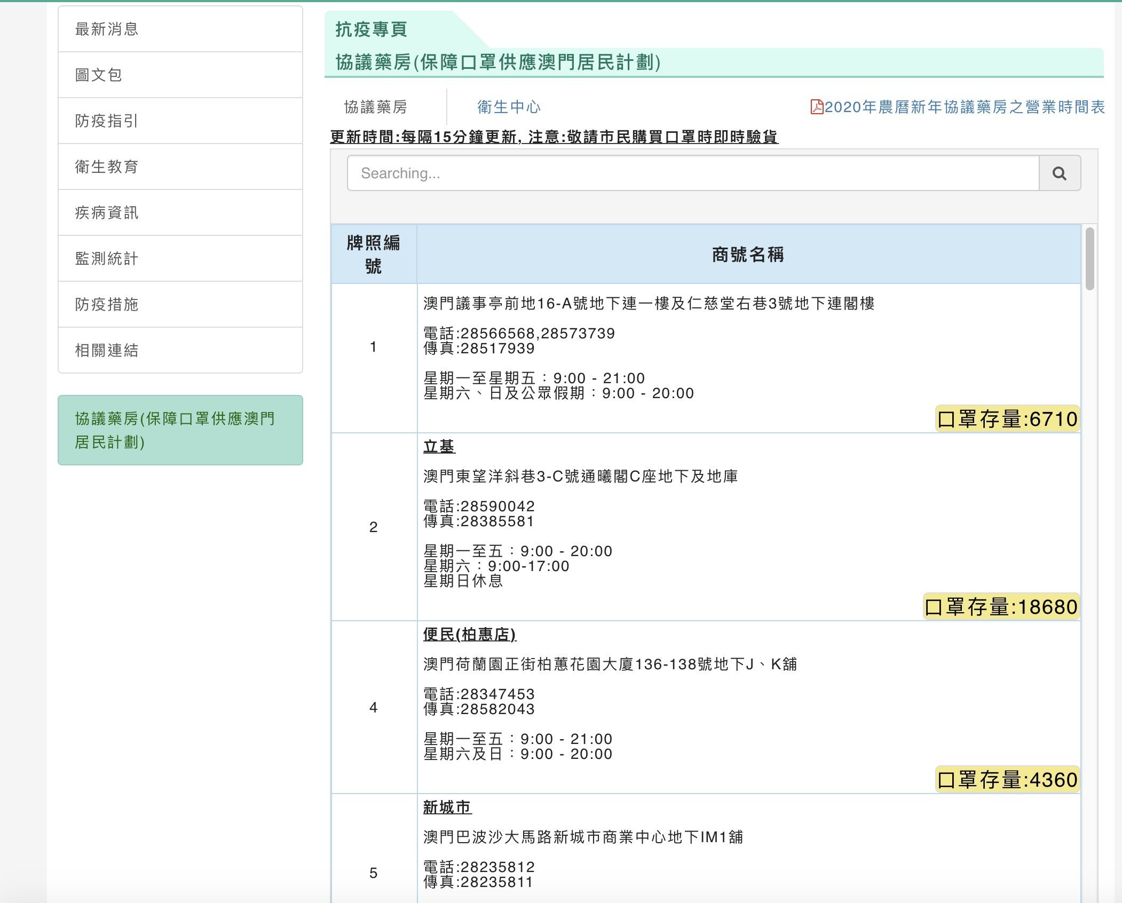Open 最新消息 in the sidebar
The width and height of the screenshot is (1122, 903).
[180, 29]
